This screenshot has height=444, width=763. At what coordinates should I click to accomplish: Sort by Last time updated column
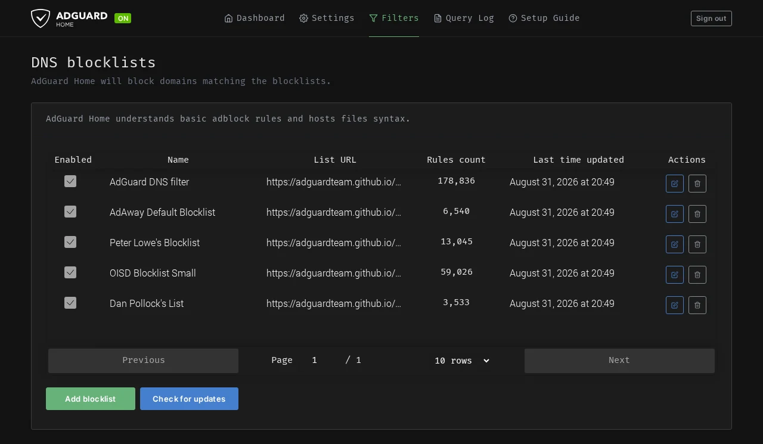pos(578,160)
